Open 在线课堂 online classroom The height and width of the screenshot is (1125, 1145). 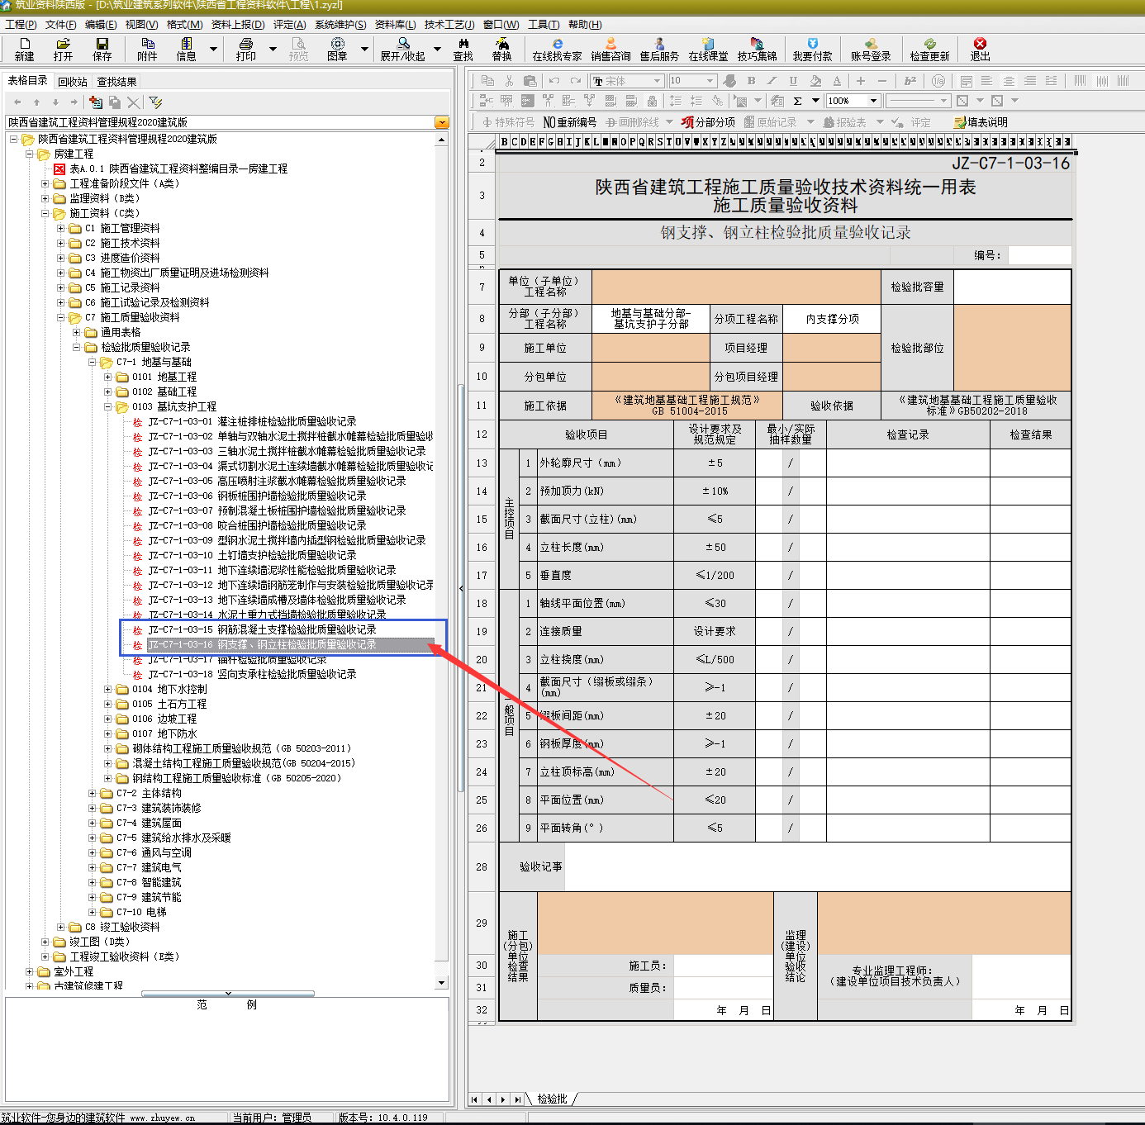[708, 49]
